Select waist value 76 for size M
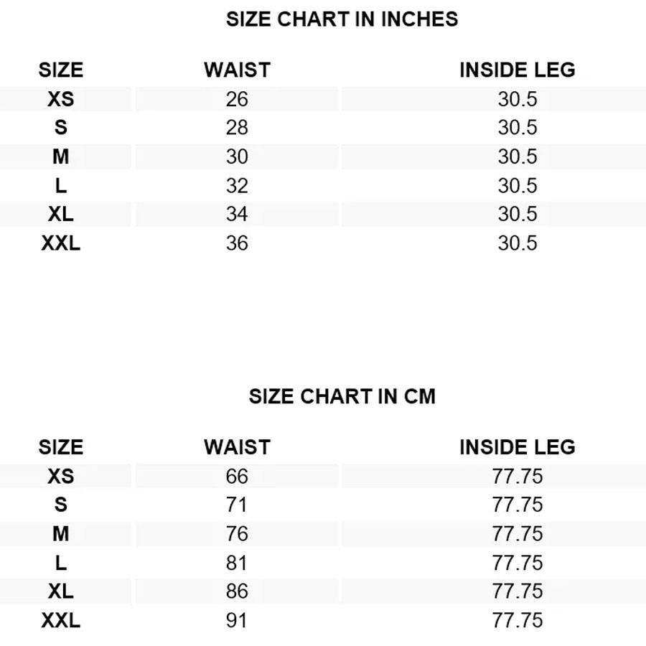The height and width of the screenshot is (646, 646). click(237, 533)
